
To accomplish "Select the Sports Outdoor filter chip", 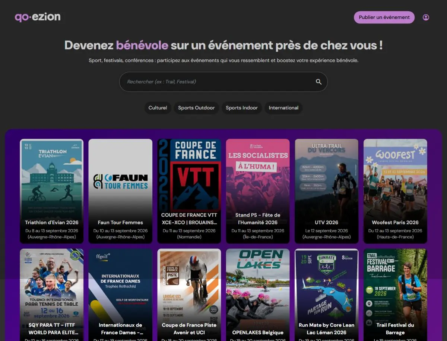I will pyautogui.click(x=196, y=108).
